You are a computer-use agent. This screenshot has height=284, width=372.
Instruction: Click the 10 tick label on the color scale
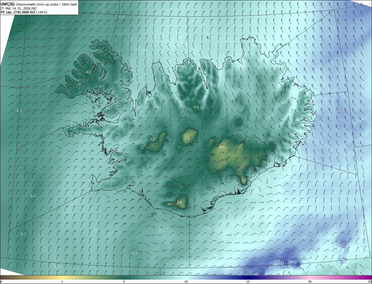click(186, 282)
